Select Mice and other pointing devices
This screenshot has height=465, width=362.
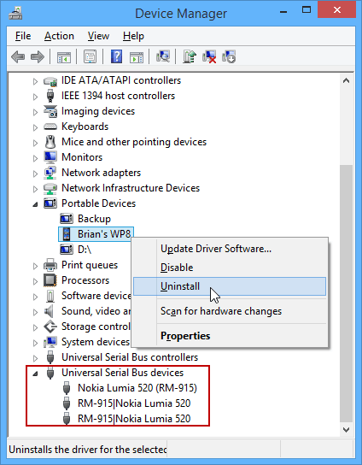(134, 142)
